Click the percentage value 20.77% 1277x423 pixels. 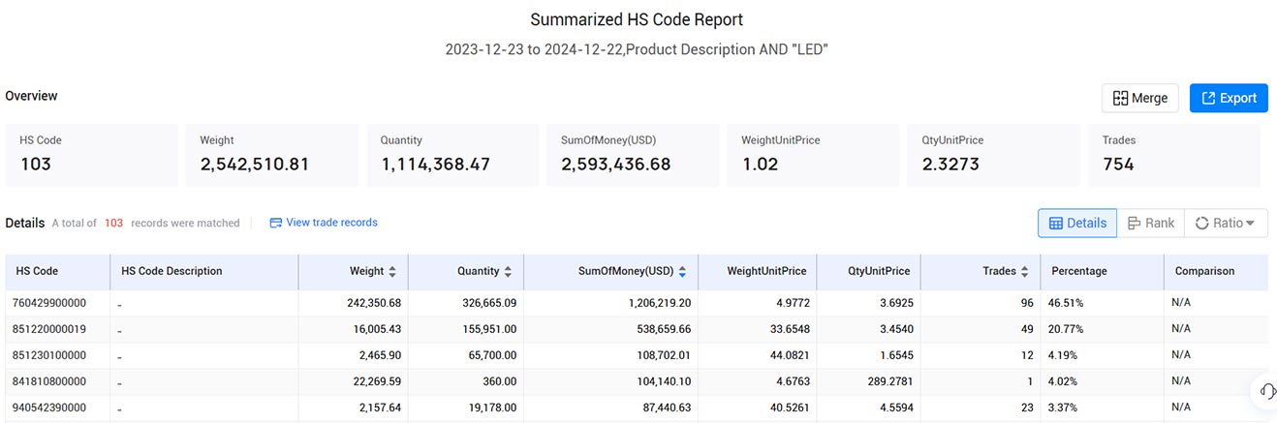coord(1066,329)
